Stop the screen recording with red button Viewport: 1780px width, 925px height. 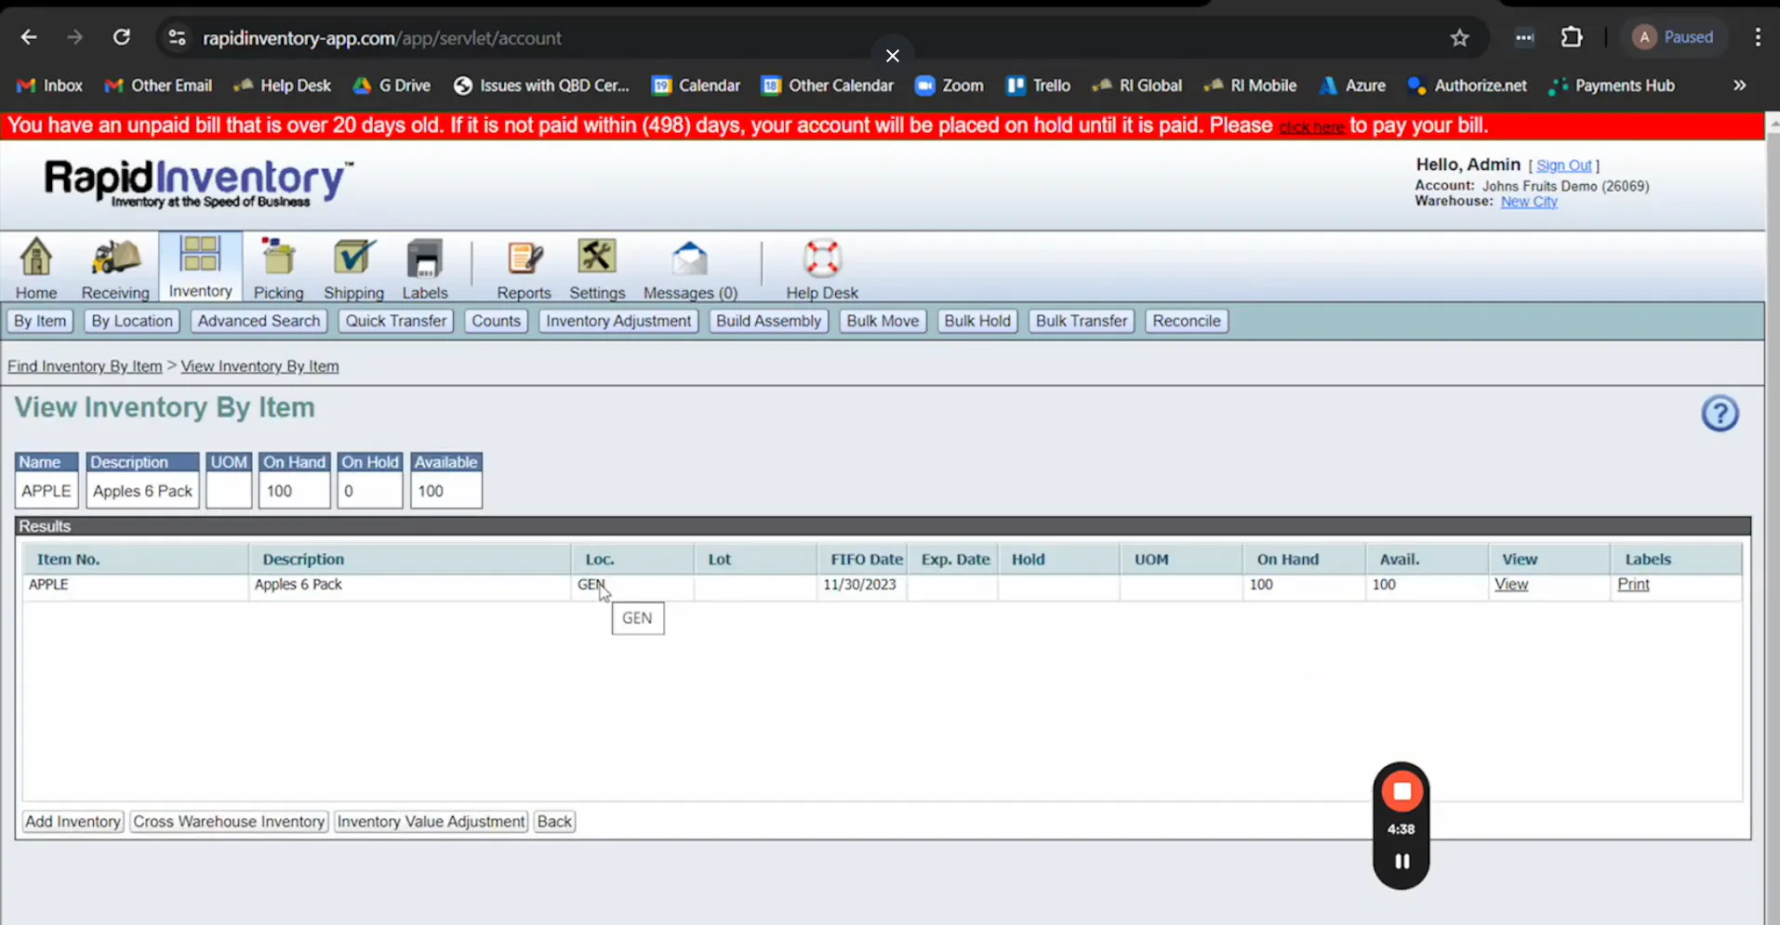1401,792
